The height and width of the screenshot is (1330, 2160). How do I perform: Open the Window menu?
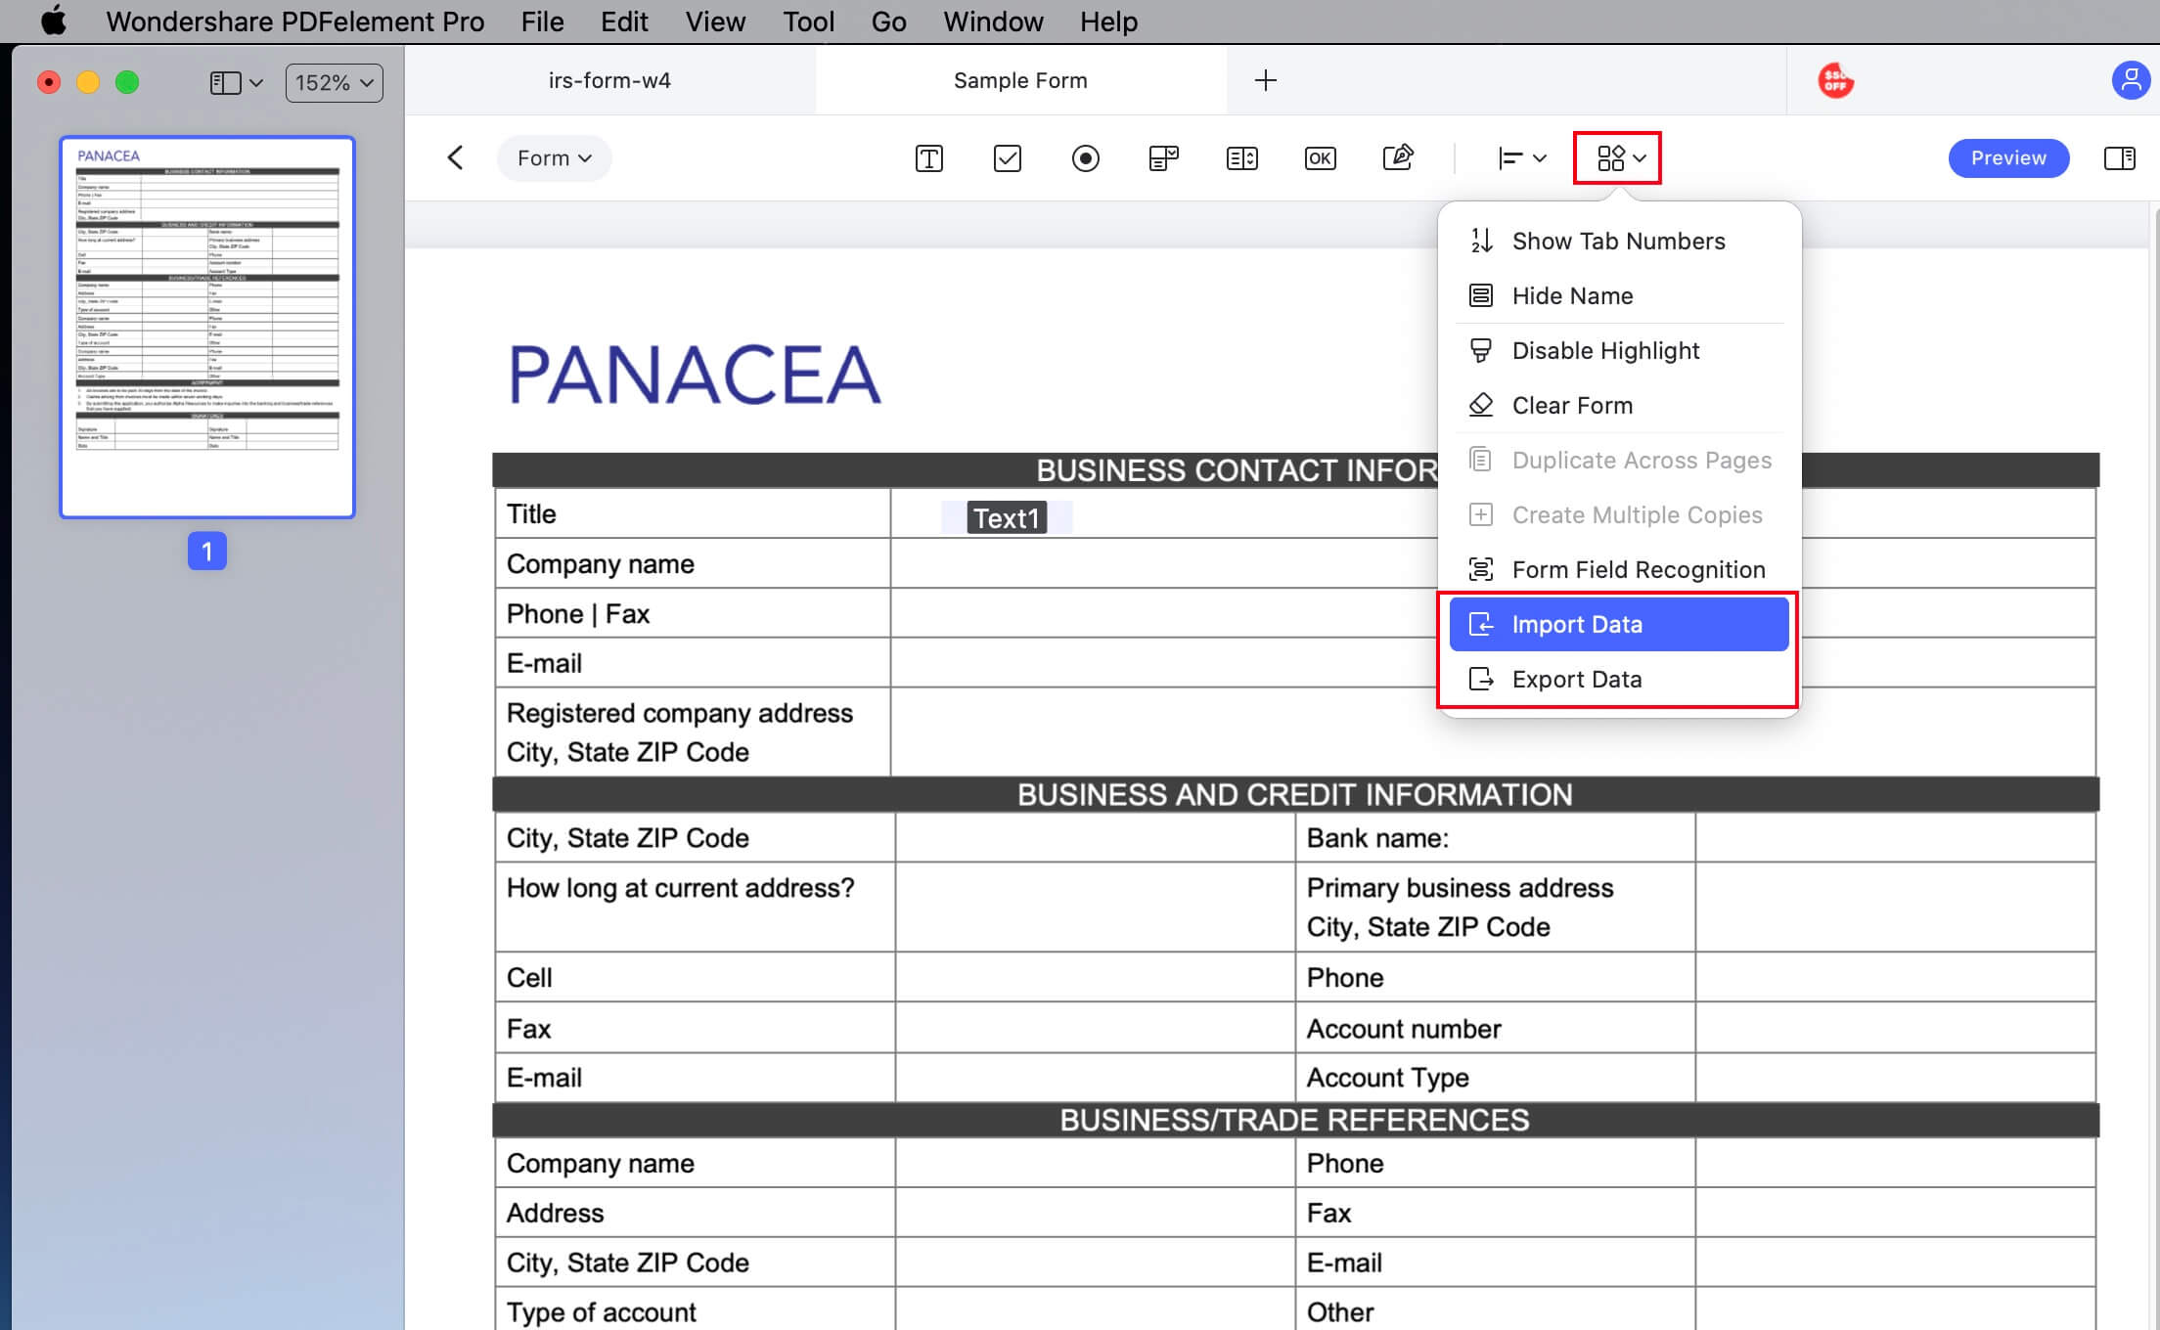pos(993,22)
